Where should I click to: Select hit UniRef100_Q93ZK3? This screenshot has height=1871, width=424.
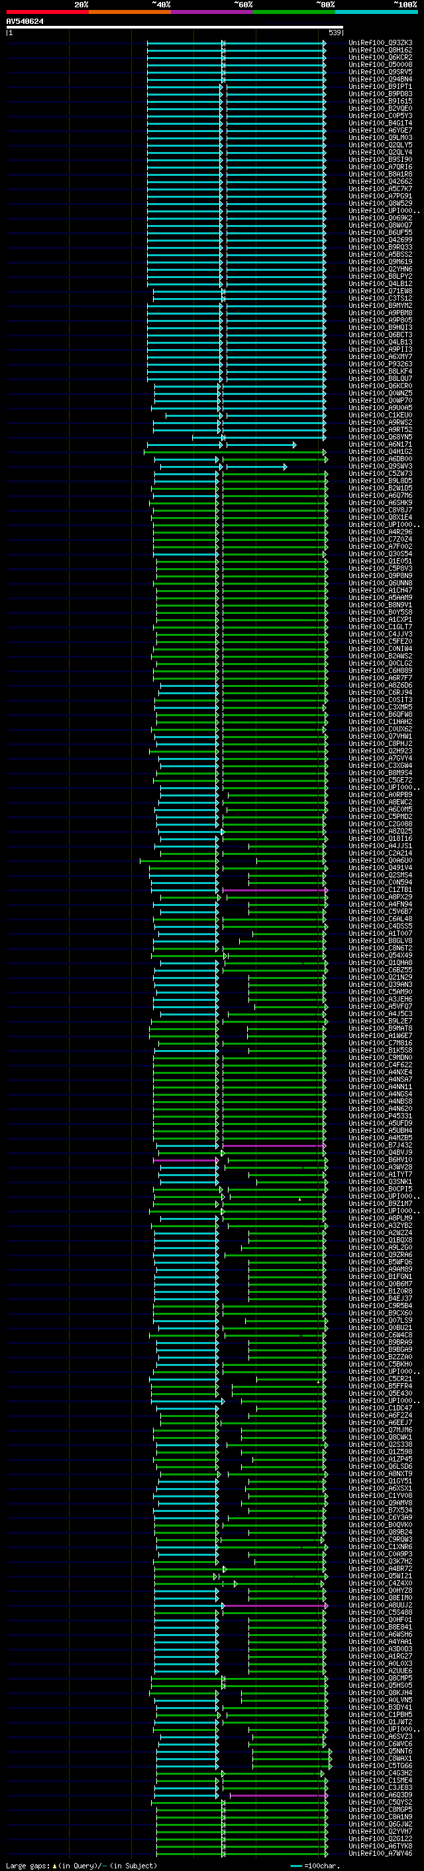pyautogui.click(x=380, y=43)
